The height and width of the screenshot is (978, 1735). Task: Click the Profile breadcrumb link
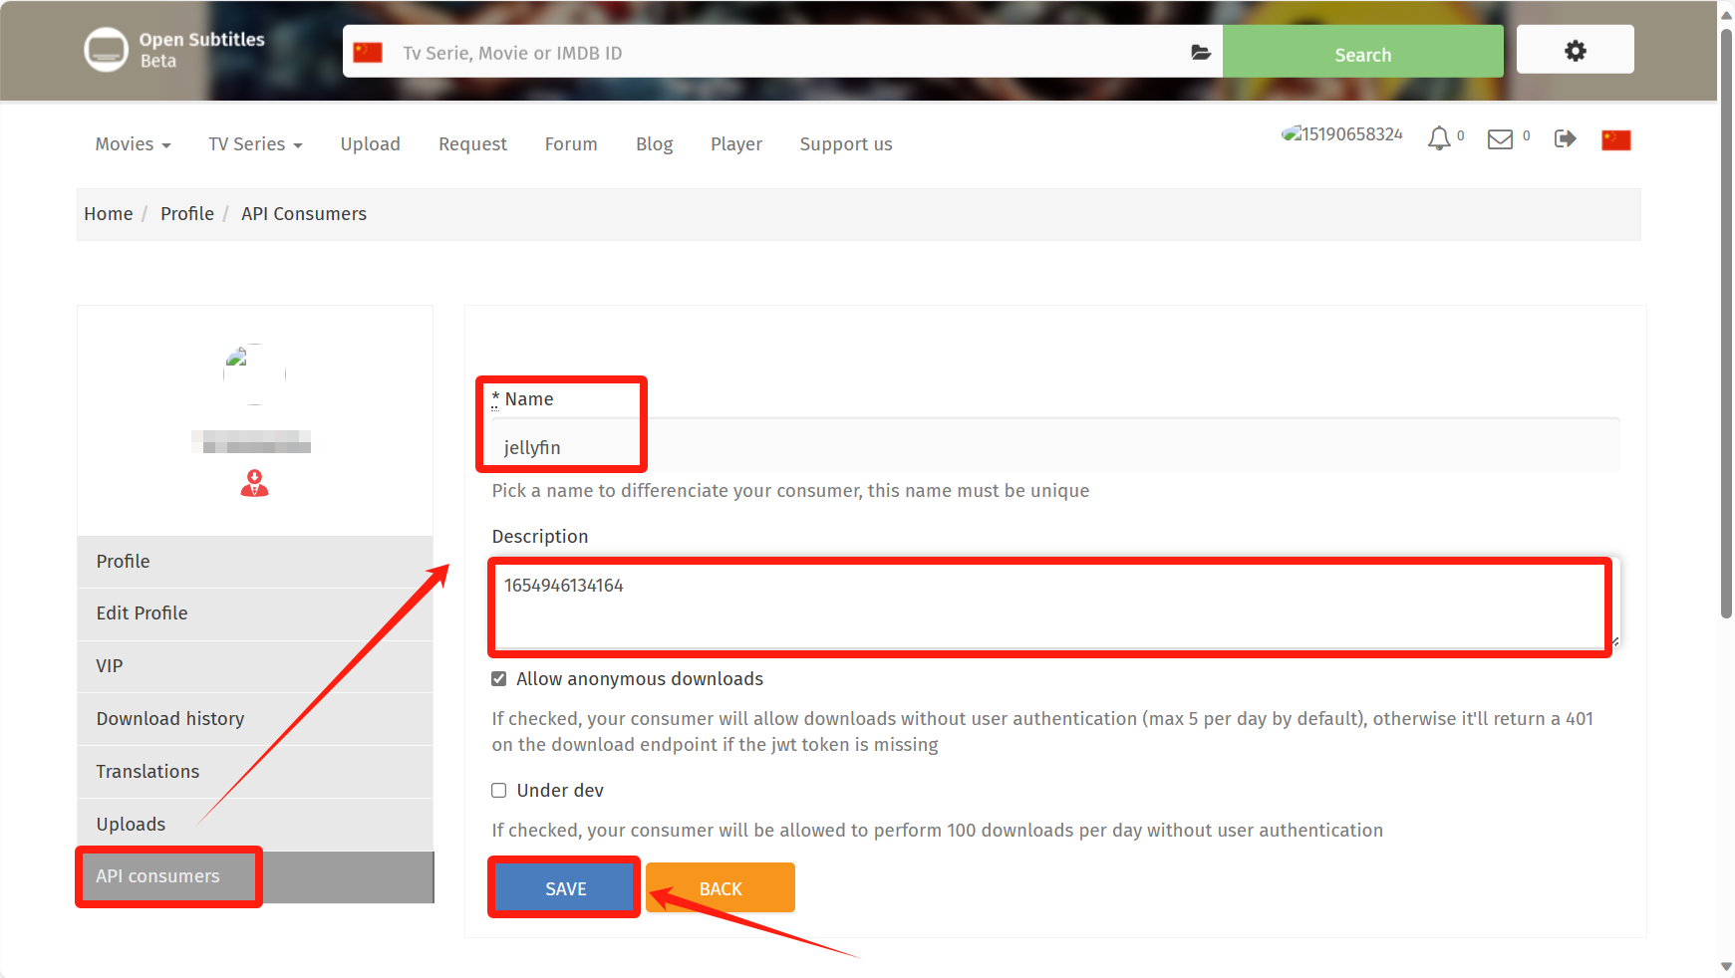pyautogui.click(x=187, y=214)
